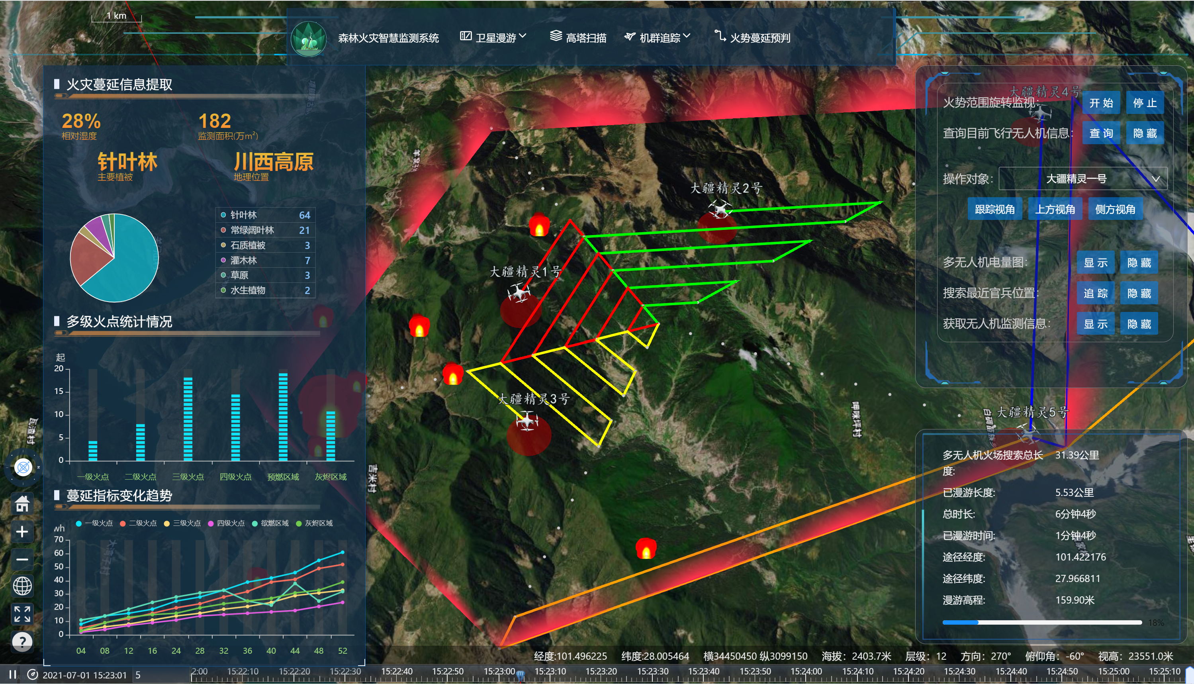This screenshot has width=1194, height=684.
Task: Click the forest fire system logo
Action: pyautogui.click(x=309, y=39)
